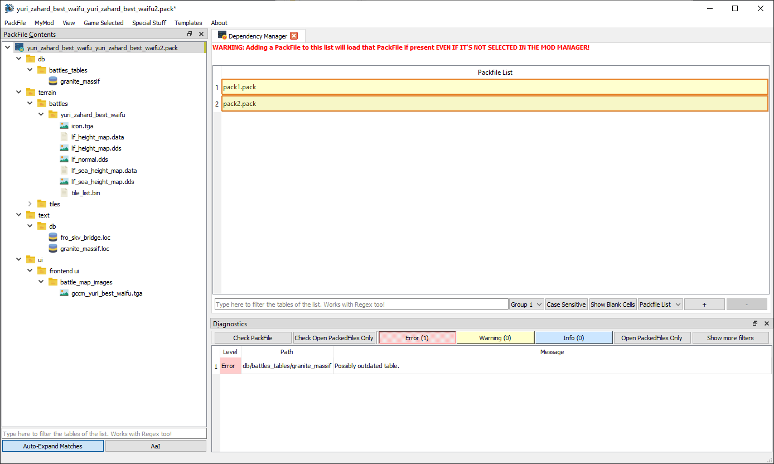Float the PackFile Contents panel
This screenshot has width=774, height=464.
190,34
